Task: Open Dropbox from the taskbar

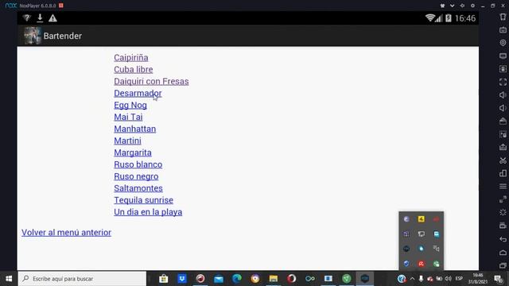Action: (x=182, y=279)
